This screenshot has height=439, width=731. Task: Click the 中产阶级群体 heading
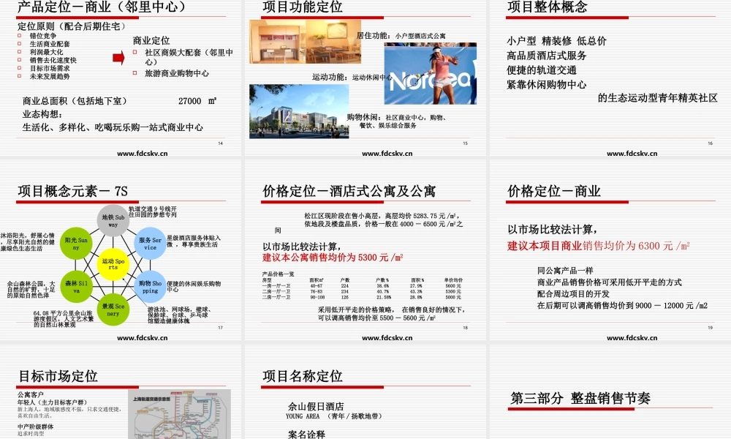(x=35, y=427)
